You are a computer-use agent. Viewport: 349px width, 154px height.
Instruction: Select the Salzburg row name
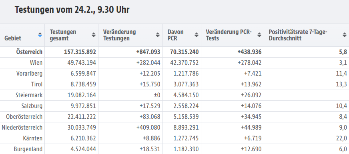(32, 106)
